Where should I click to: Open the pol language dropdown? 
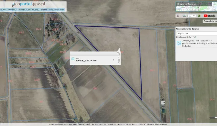tap(192, 16)
